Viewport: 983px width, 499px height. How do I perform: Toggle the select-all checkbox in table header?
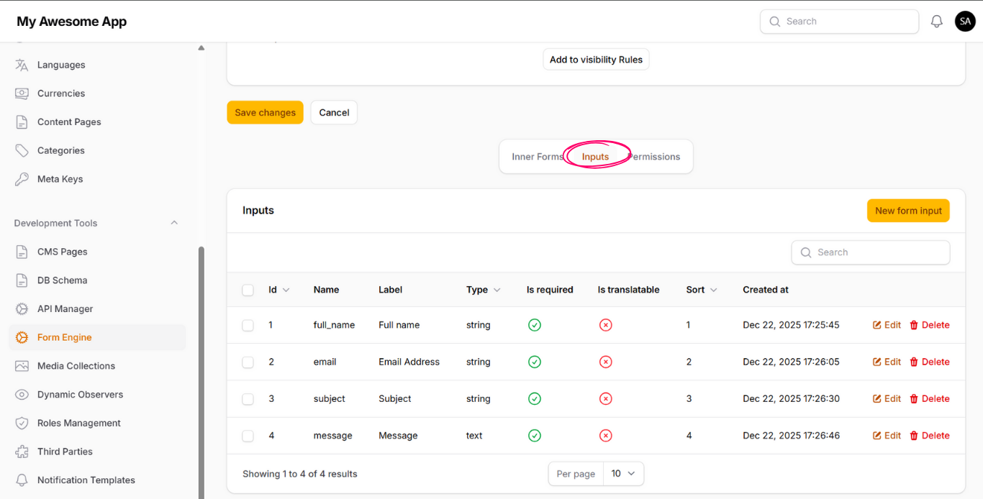pyautogui.click(x=248, y=290)
